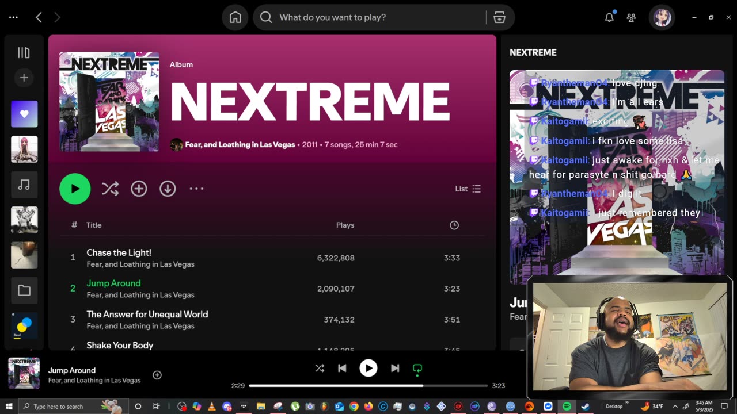This screenshot has width=737, height=414.
Task: Open Steam from the Windows taskbar
Action: coord(585,407)
